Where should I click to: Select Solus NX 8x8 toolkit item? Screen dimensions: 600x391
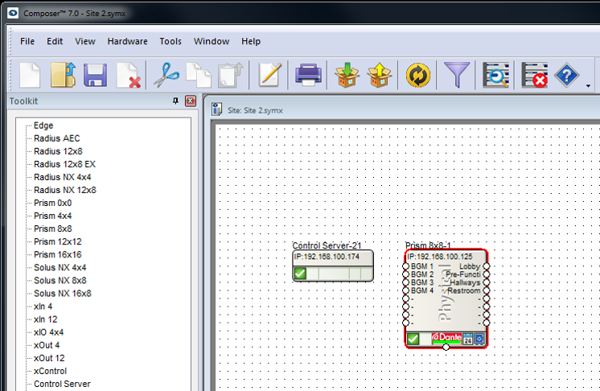pos(60,281)
